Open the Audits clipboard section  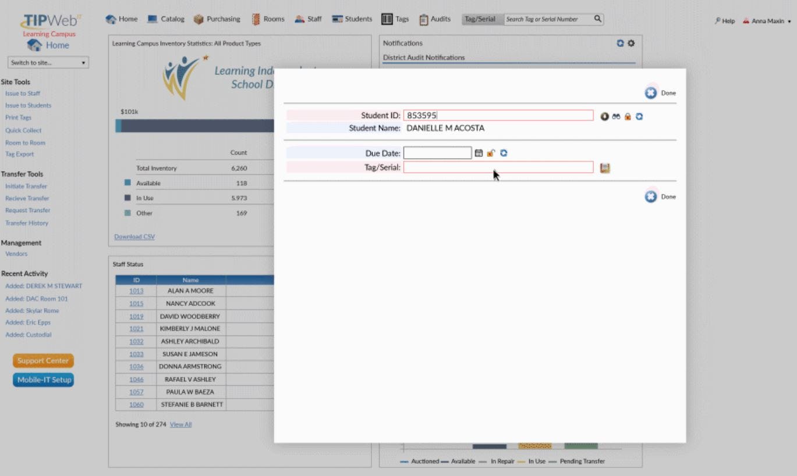(x=435, y=19)
